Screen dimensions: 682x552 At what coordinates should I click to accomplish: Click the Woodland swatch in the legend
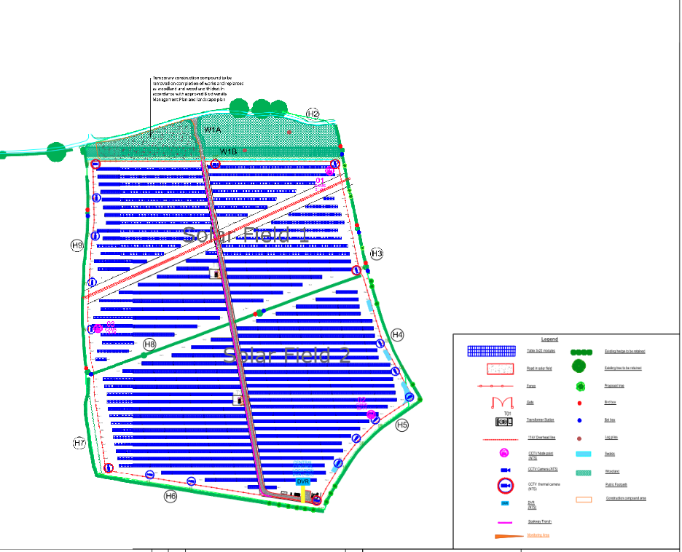point(581,472)
